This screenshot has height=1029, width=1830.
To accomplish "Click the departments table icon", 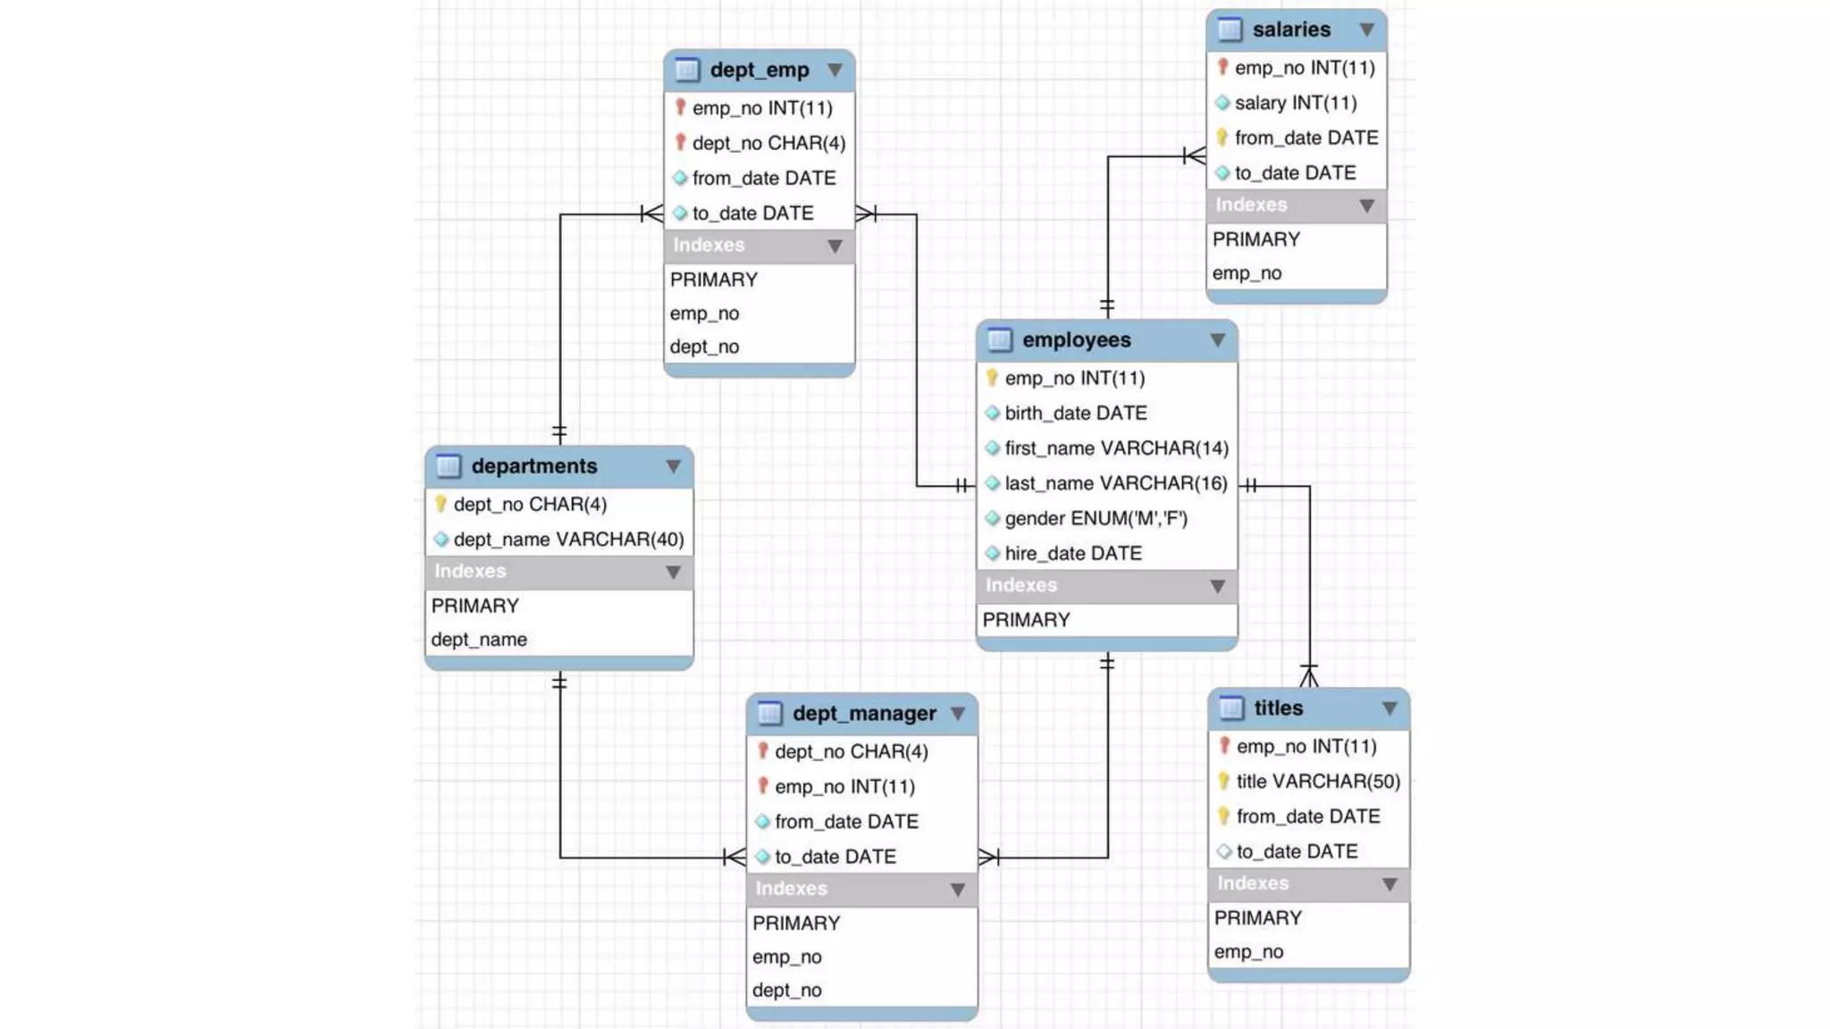I will click(x=448, y=466).
